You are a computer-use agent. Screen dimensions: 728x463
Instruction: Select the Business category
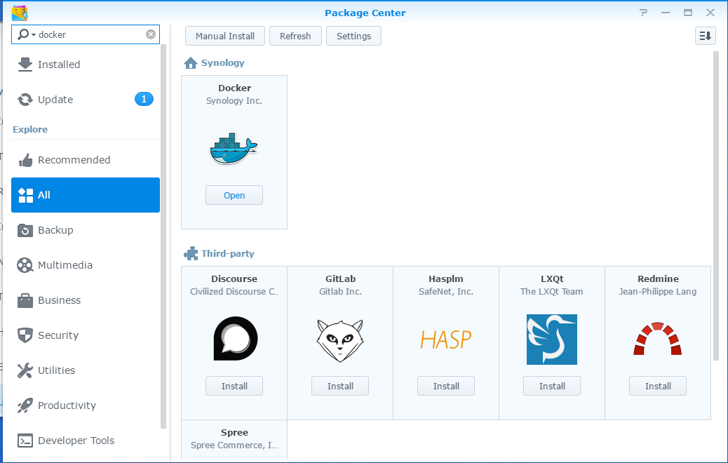pyautogui.click(x=86, y=300)
